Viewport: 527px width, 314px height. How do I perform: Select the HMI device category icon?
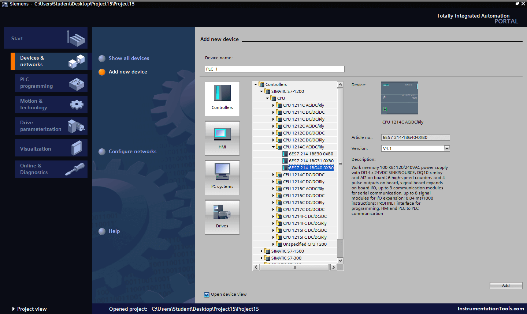[222, 138]
